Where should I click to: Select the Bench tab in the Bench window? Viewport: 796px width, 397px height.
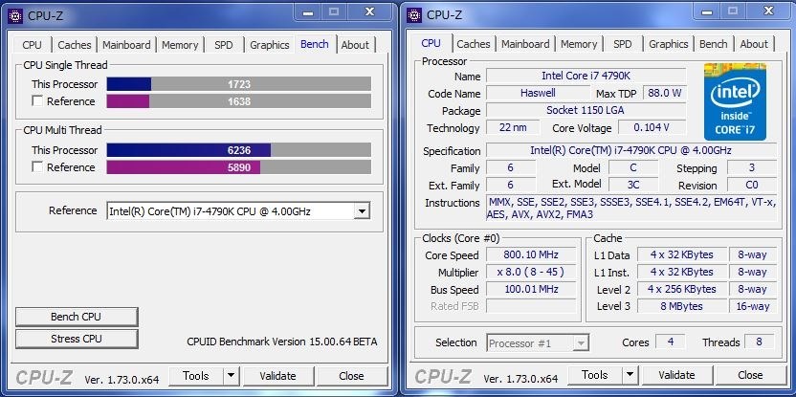[314, 44]
